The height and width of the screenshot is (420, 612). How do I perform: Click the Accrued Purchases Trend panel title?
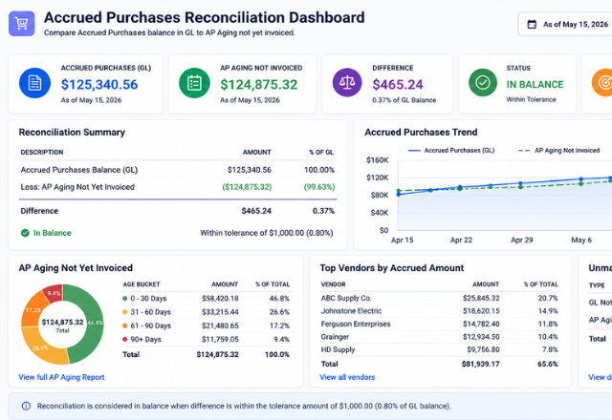click(x=421, y=132)
